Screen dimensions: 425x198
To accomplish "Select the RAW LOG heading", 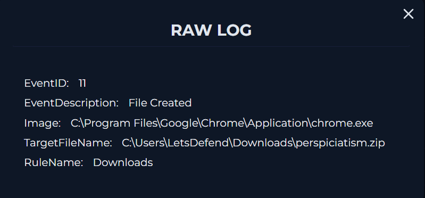I will tap(211, 30).
